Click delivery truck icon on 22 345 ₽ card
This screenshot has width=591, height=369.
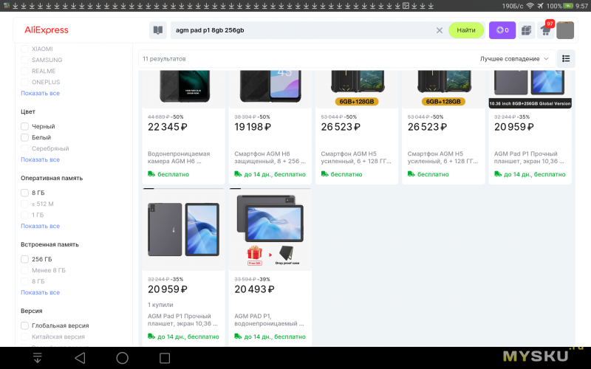(151, 174)
